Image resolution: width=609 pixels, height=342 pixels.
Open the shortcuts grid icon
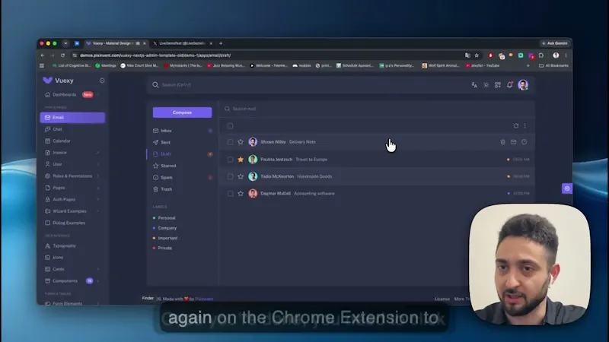498,85
